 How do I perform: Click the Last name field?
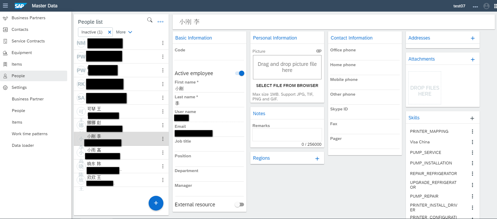pyautogui.click(x=209, y=104)
